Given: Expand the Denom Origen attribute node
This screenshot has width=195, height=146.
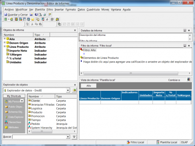Looking at the screenshot, I should click(x=5, y=43).
